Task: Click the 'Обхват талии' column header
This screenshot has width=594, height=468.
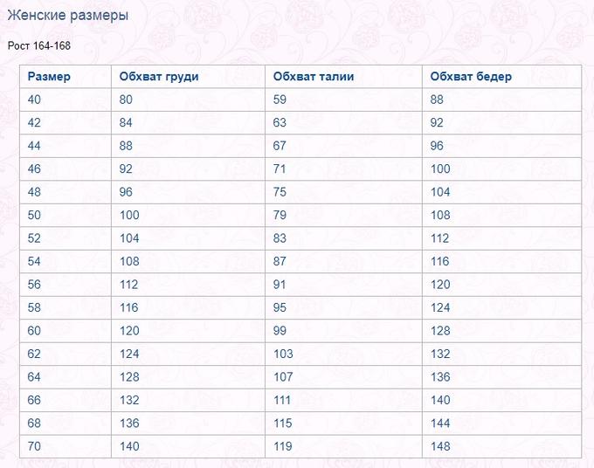Action: [x=314, y=77]
